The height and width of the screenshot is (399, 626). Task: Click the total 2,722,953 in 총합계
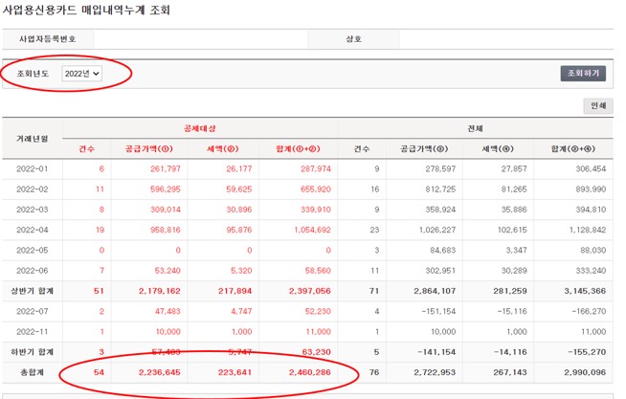pos(435,372)
